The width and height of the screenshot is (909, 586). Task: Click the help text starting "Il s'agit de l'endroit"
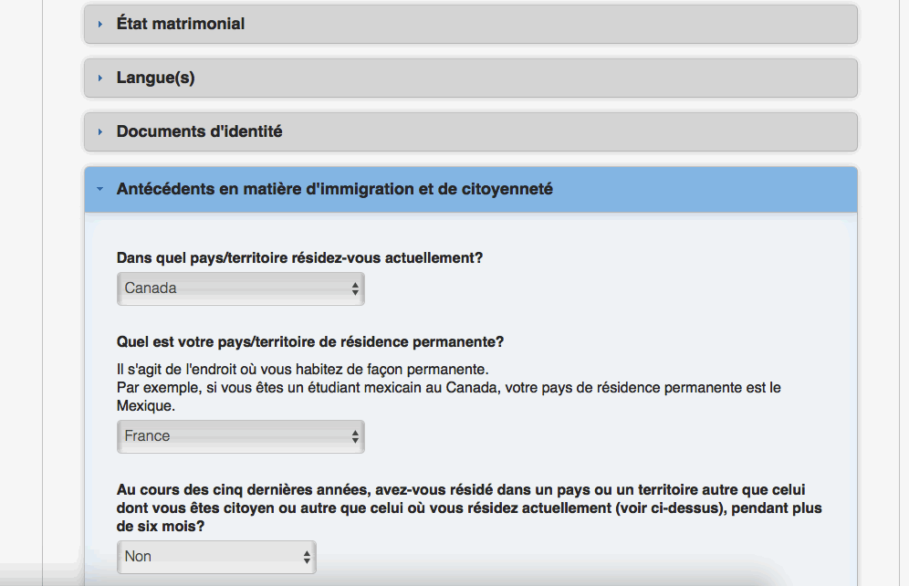click(x=303, y=369)
